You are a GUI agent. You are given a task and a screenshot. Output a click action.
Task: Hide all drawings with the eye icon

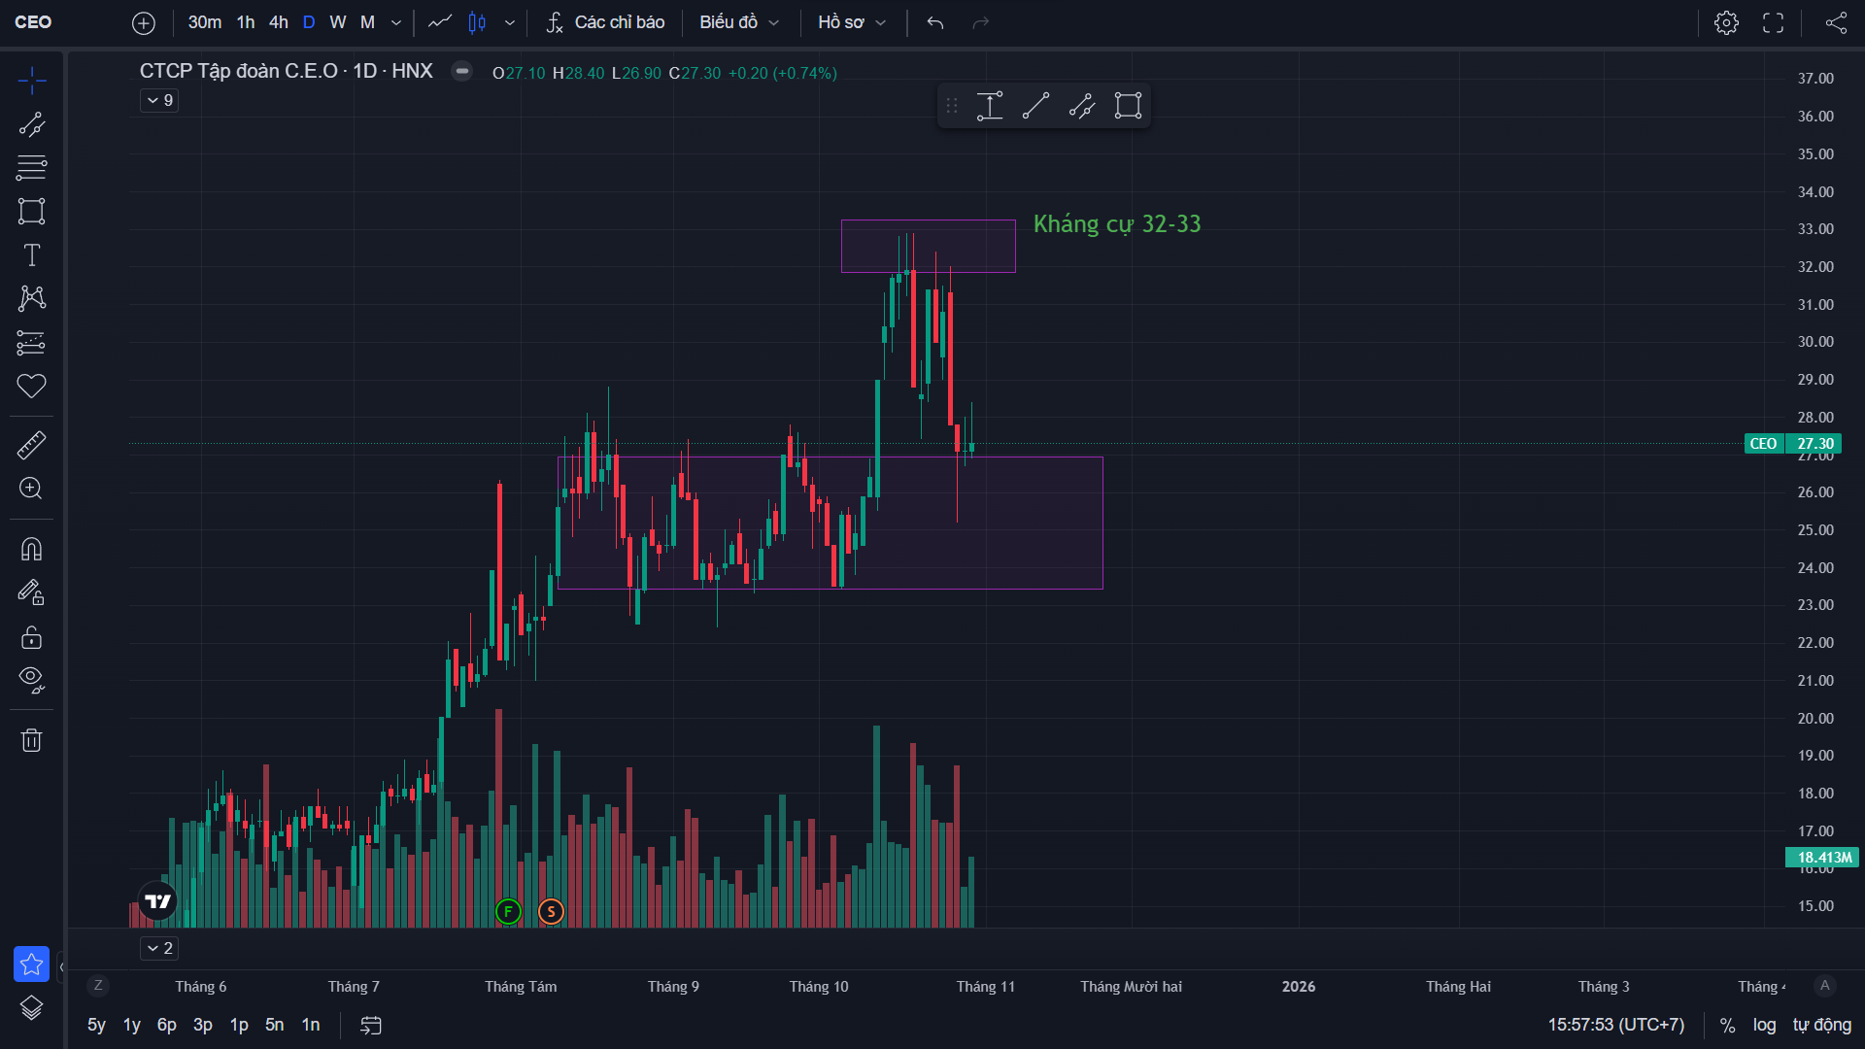point(31,680)
